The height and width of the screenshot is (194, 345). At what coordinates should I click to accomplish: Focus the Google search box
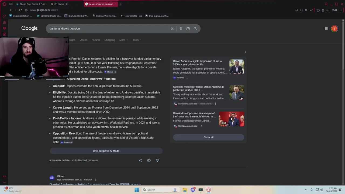tap(109, 29)
